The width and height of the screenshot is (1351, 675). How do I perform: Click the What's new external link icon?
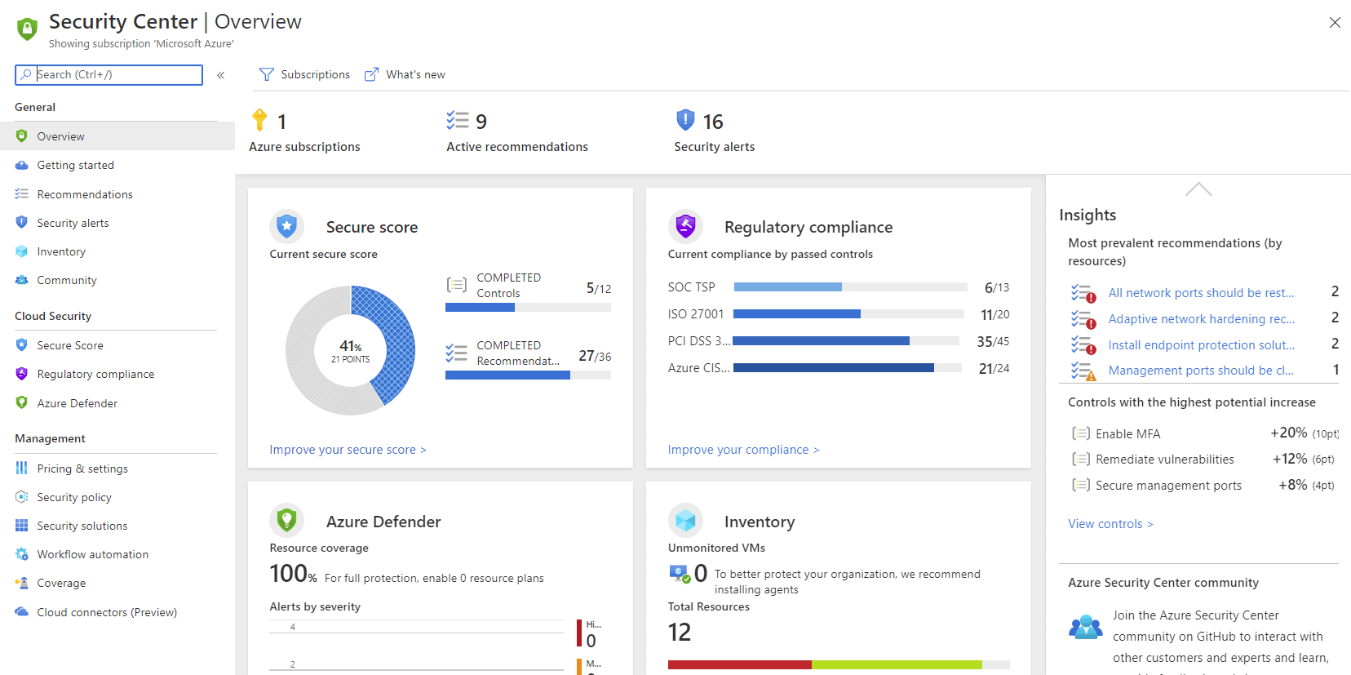click(x=371, y=74)
